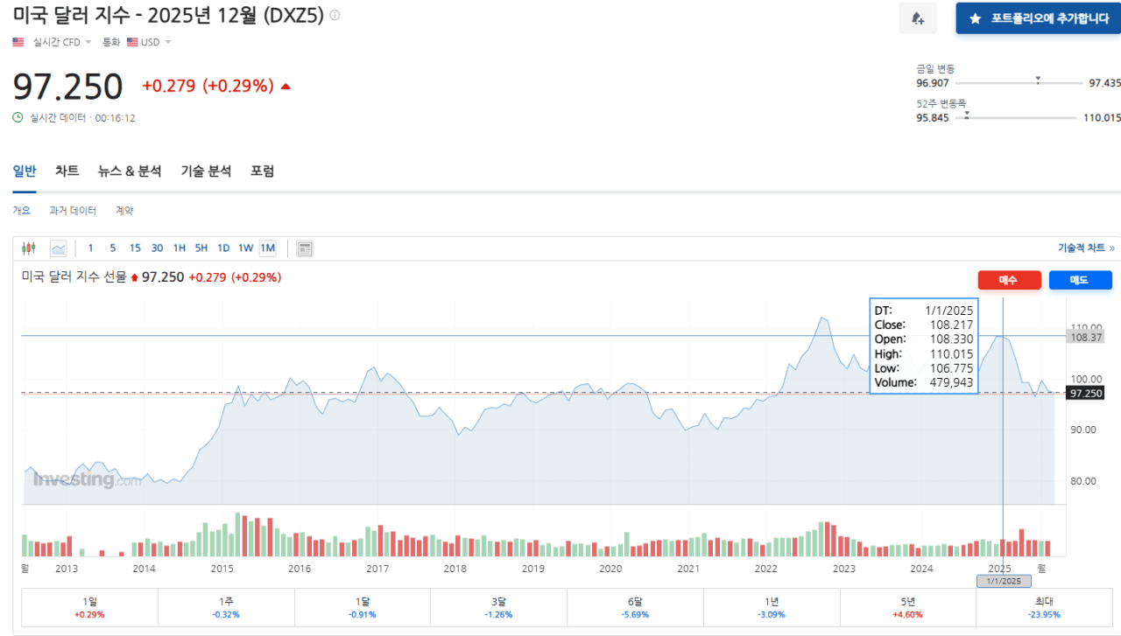
Task: Click the info icon next to the DXZ5 title
Action: click(x=333, y=14)
